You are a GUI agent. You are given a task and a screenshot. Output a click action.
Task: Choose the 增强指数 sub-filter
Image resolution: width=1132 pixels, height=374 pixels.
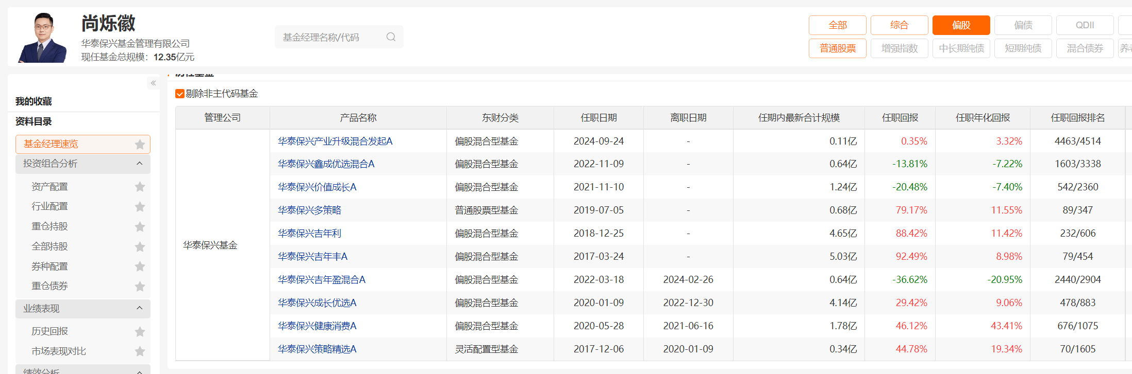[x=900, y=48]
